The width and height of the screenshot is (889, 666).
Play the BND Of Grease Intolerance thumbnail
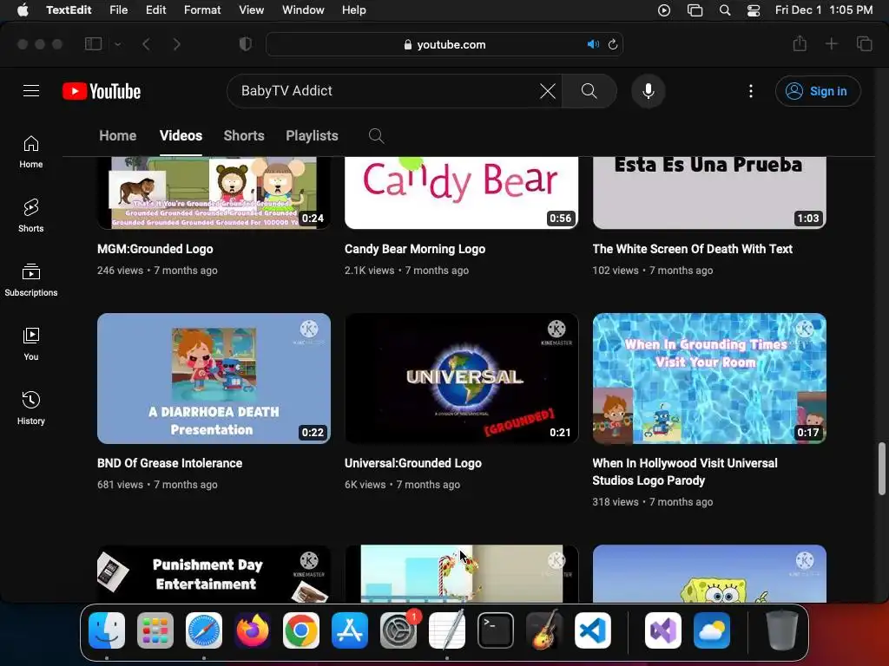click(x=214, y=378)
